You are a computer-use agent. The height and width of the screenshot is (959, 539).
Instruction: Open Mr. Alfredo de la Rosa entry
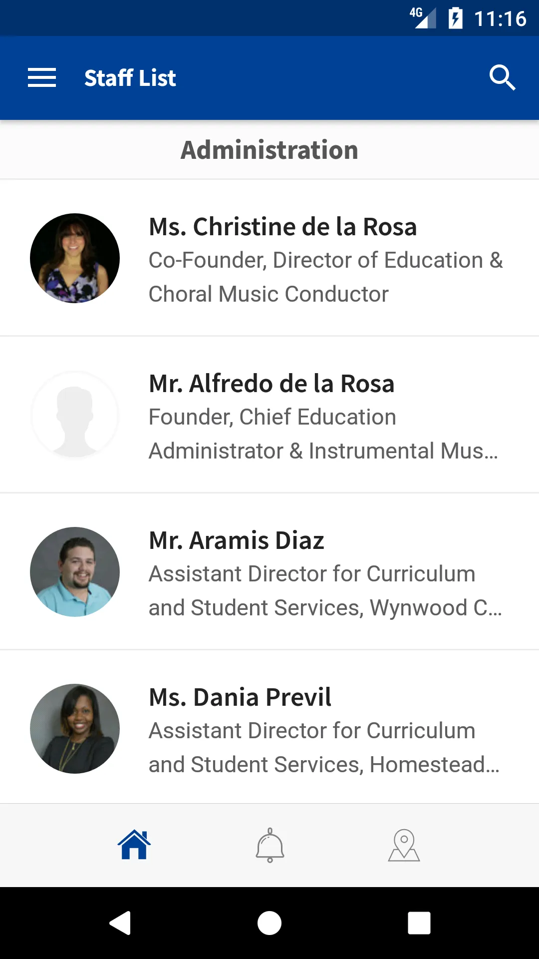click(x=269, y=415)
